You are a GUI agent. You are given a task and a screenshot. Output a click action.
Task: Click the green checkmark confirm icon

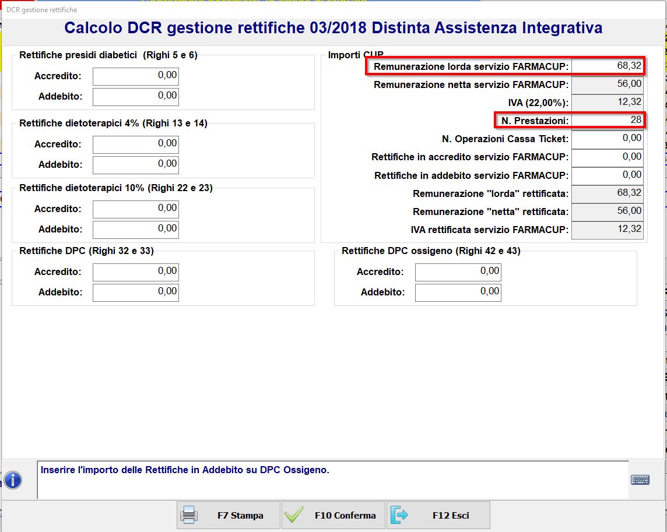click(x=294, y=515)
